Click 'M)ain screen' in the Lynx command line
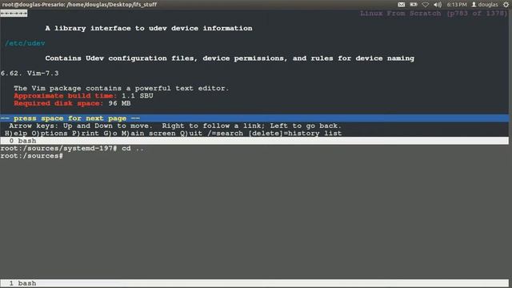Viewport: 512px width, 288px height. [149, 134]
